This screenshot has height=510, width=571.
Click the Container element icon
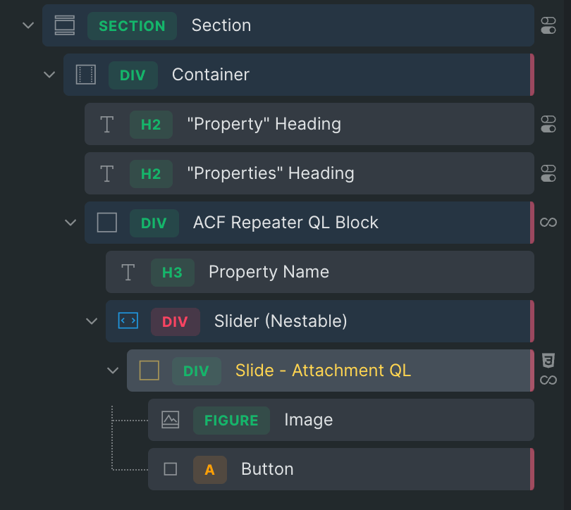point(85,75)
